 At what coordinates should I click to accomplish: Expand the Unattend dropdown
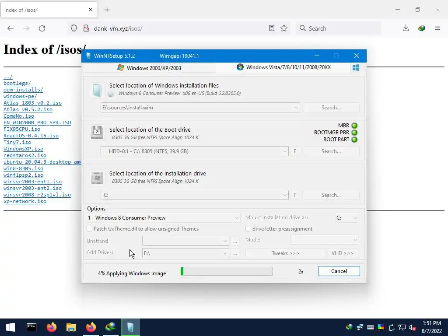click(x=225, y=241)
